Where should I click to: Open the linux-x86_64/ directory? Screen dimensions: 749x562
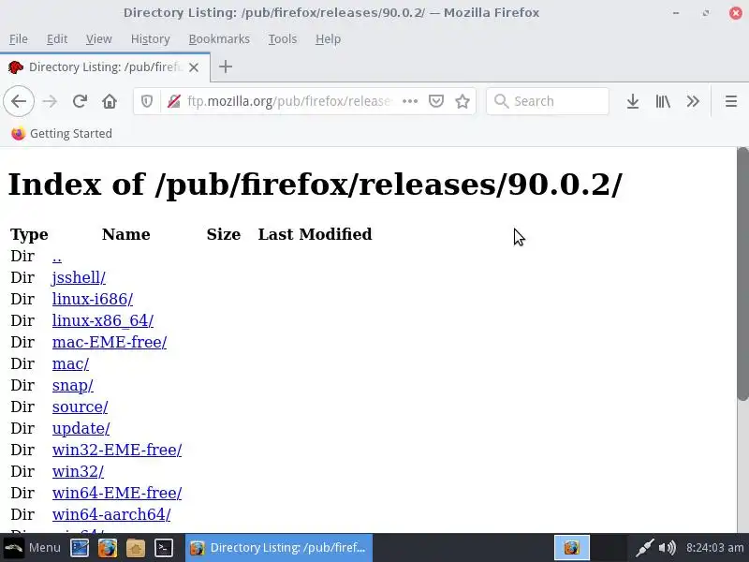pyautogui.click(x=103, y=320)
